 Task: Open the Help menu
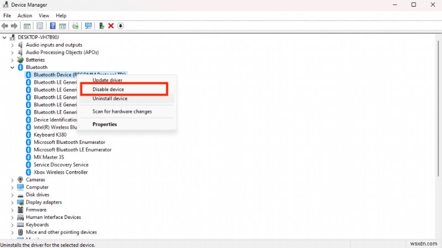(x=61, y=16)
